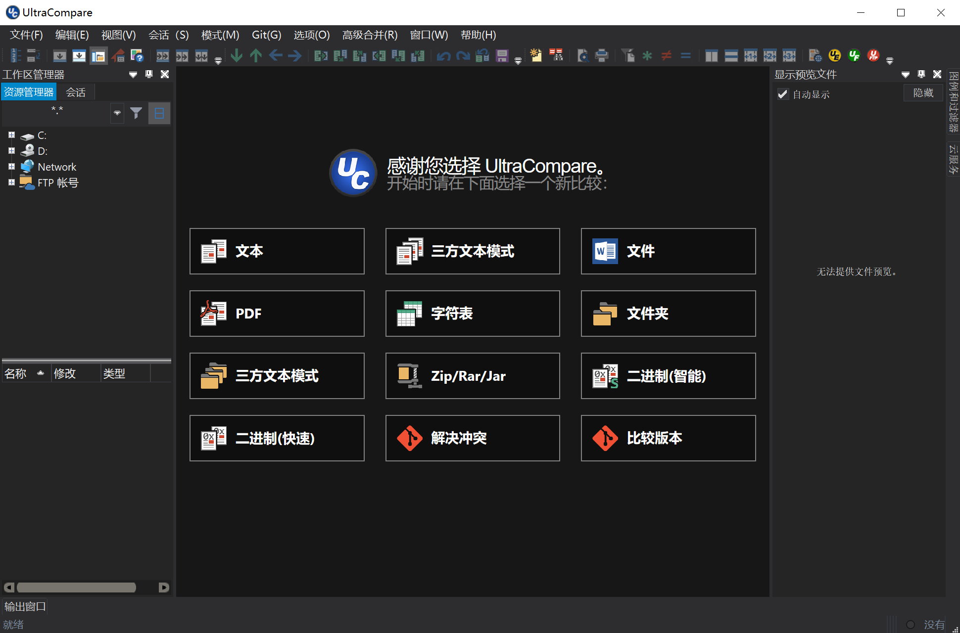Click the blue equals matching-lines icon
The width and height of the screenshot is (960, 633).
[685, 55]
